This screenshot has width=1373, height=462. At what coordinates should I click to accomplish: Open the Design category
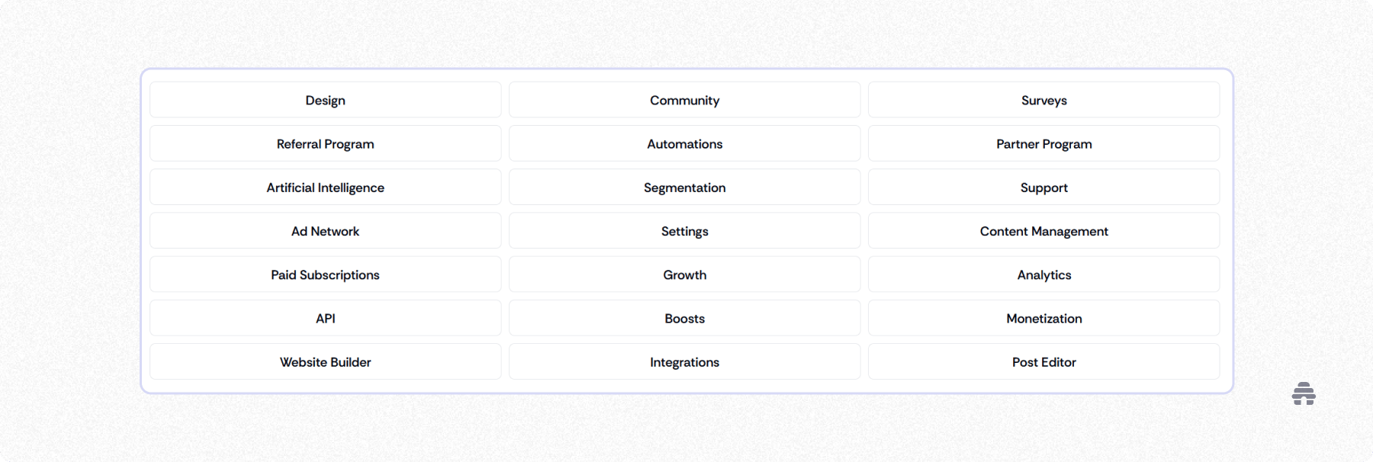(325, 99)
